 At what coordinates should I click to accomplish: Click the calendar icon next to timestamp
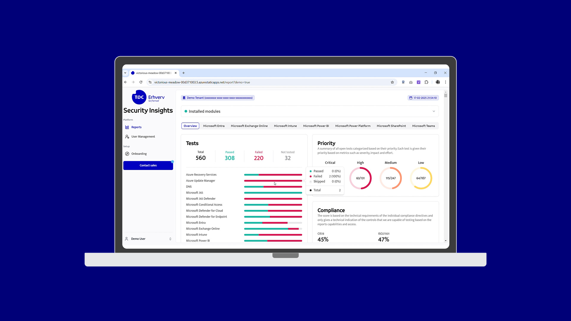410,97
